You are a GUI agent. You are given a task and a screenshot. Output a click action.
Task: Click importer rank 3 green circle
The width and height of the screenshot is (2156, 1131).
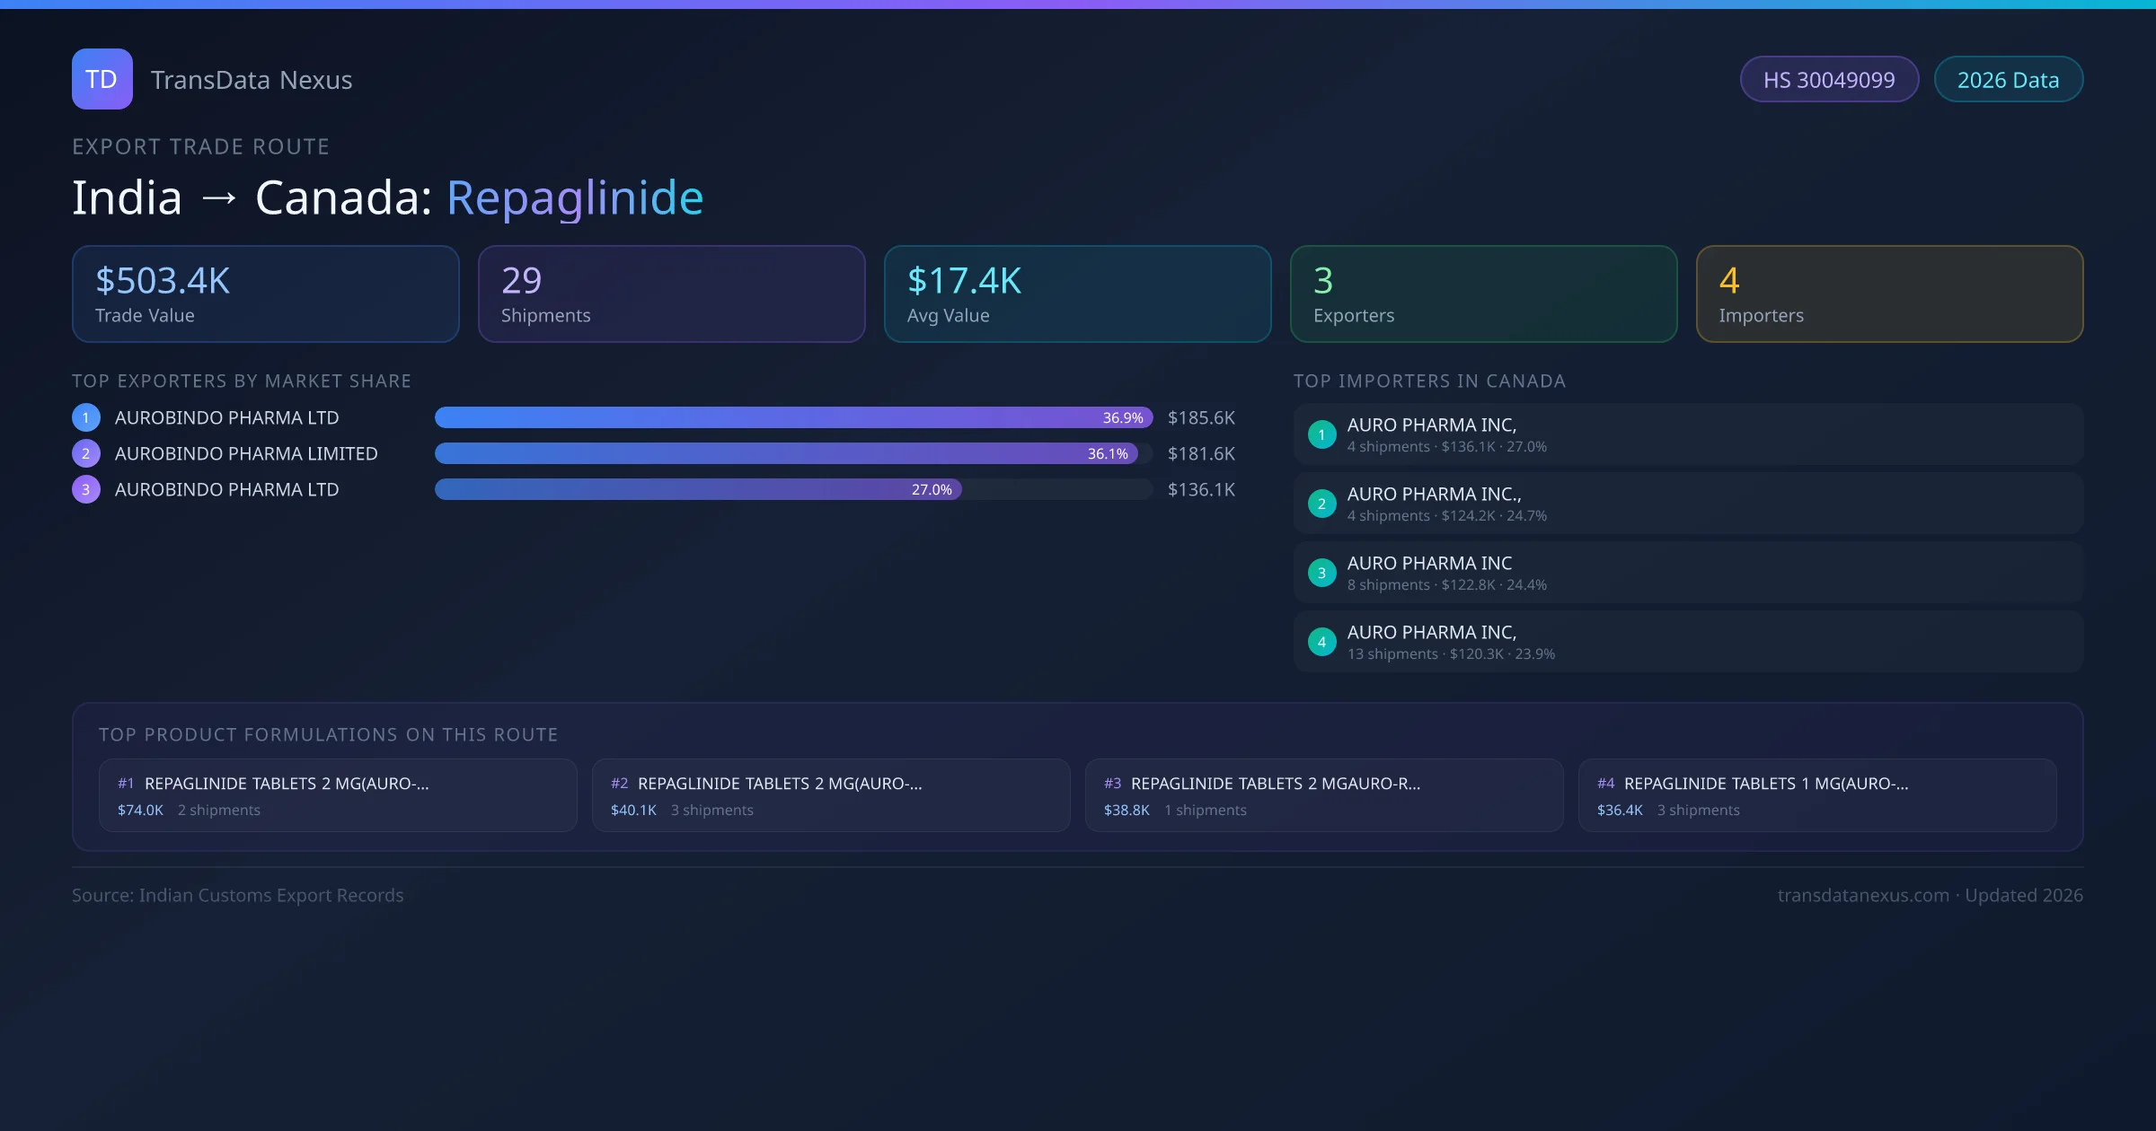click(x=1321, y=573)
